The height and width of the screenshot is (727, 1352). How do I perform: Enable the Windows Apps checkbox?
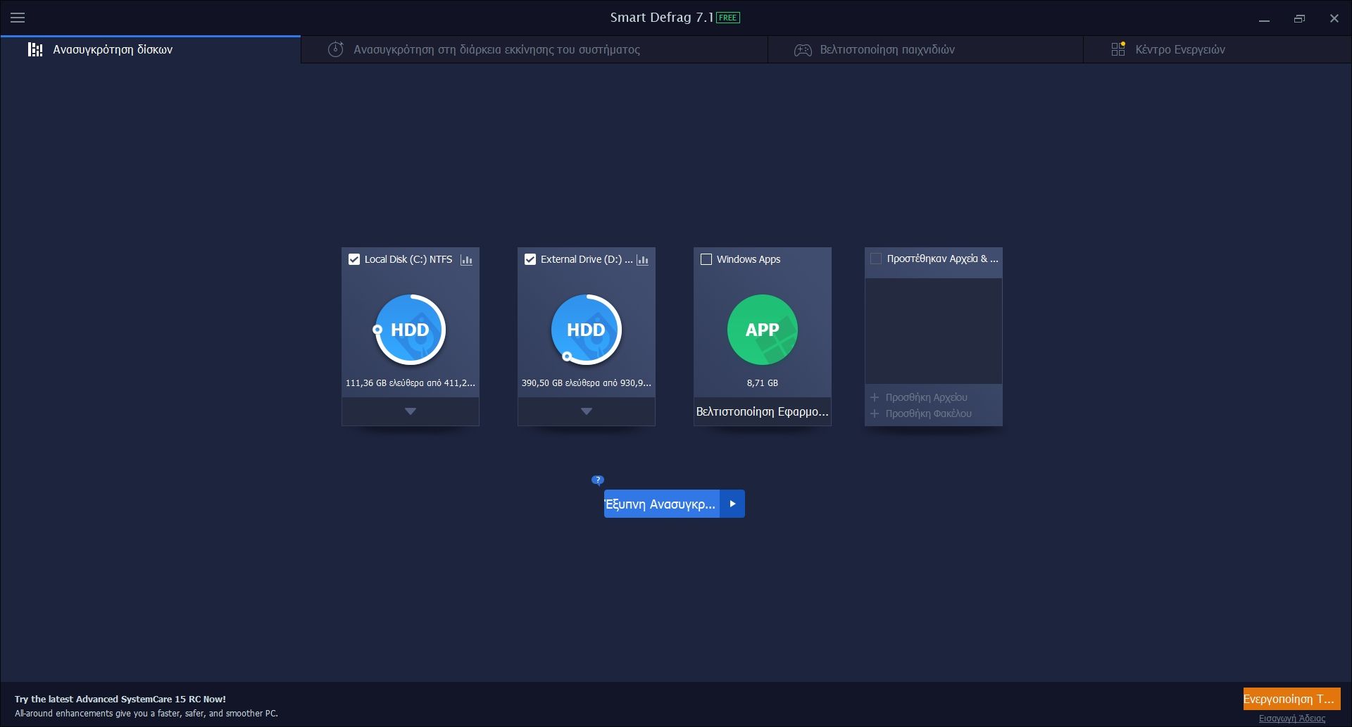pos(706,259)
